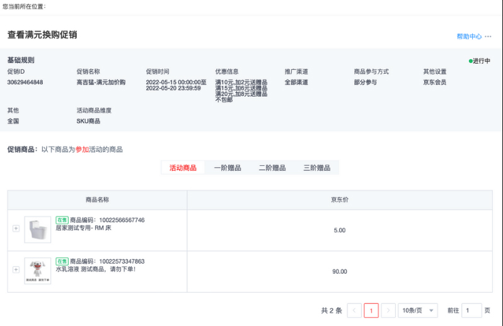Select the 共 2 条 total count

[332, 310]
